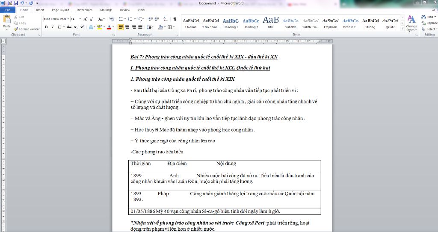This screenshot has width=438, height=232.
Task: Open the Styles pane launcher
Action: (416, 35)
